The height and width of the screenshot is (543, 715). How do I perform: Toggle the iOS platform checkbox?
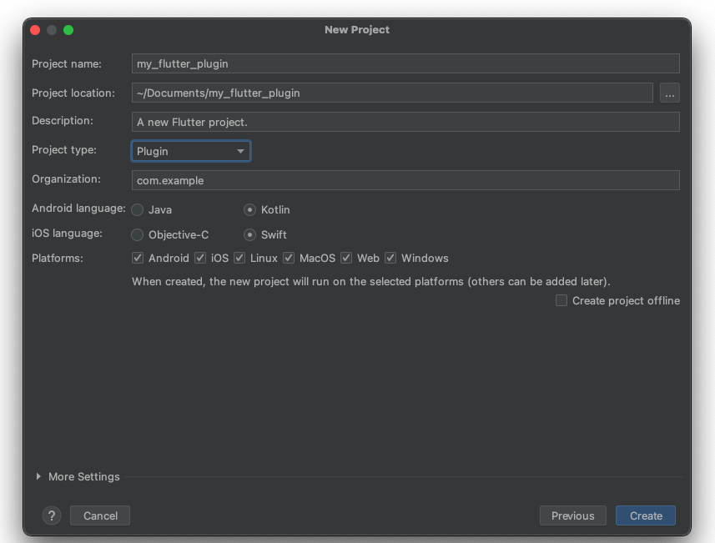(200, 259)
